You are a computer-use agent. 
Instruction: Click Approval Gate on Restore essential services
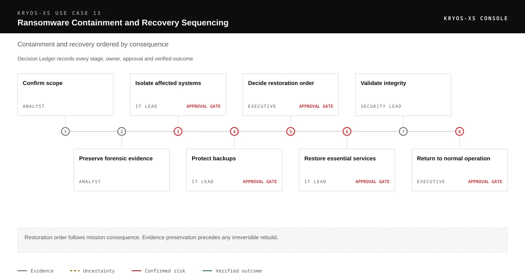click(372, 182)
